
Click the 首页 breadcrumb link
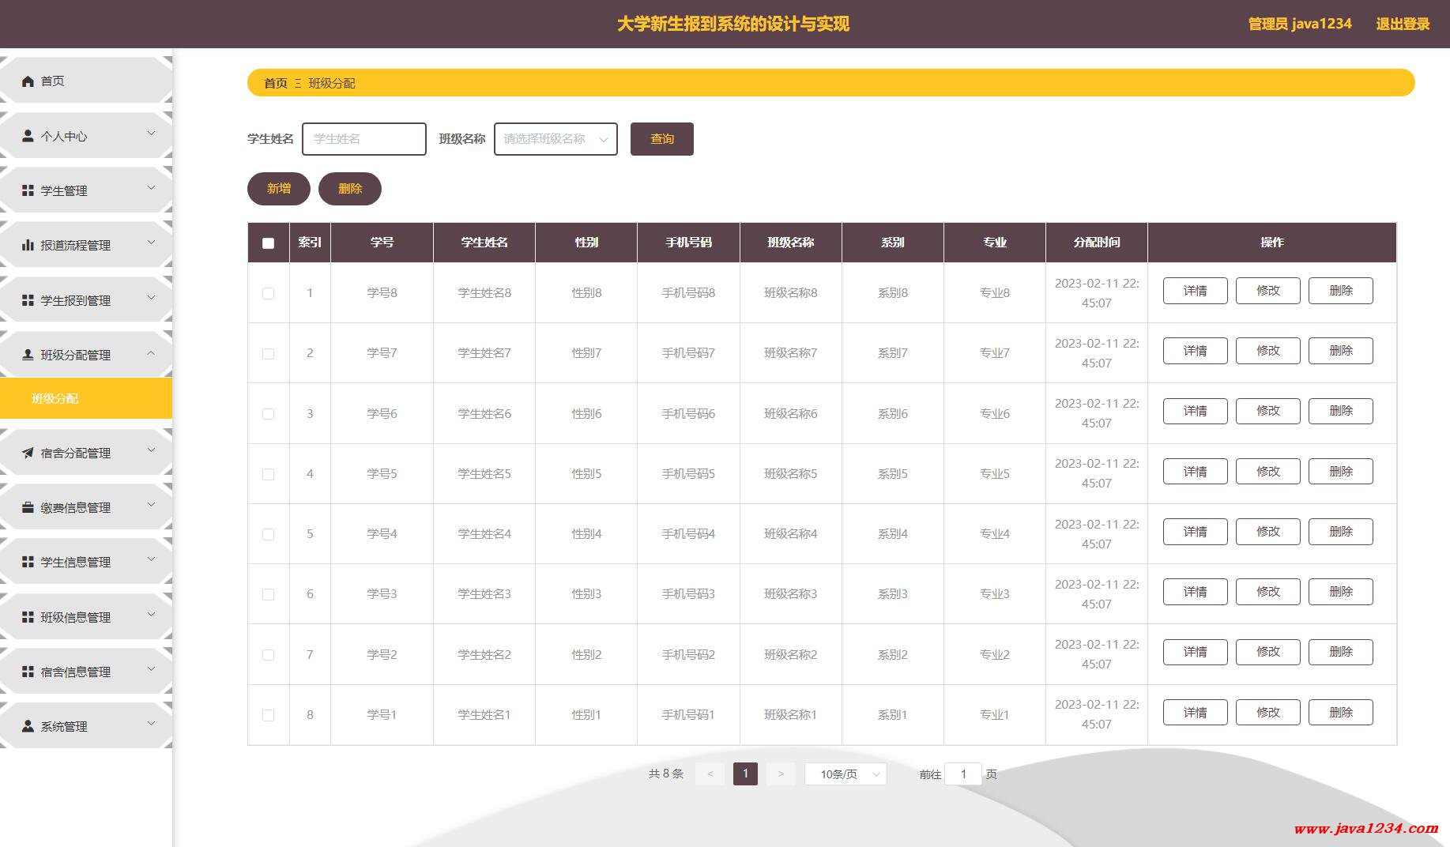coord(276,83)
